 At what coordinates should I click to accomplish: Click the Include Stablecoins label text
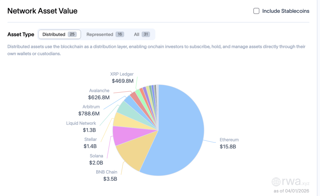click(286, 11)
